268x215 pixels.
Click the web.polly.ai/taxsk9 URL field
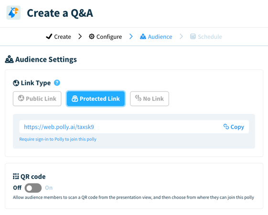pyautogui.click(x=134, y=127)
